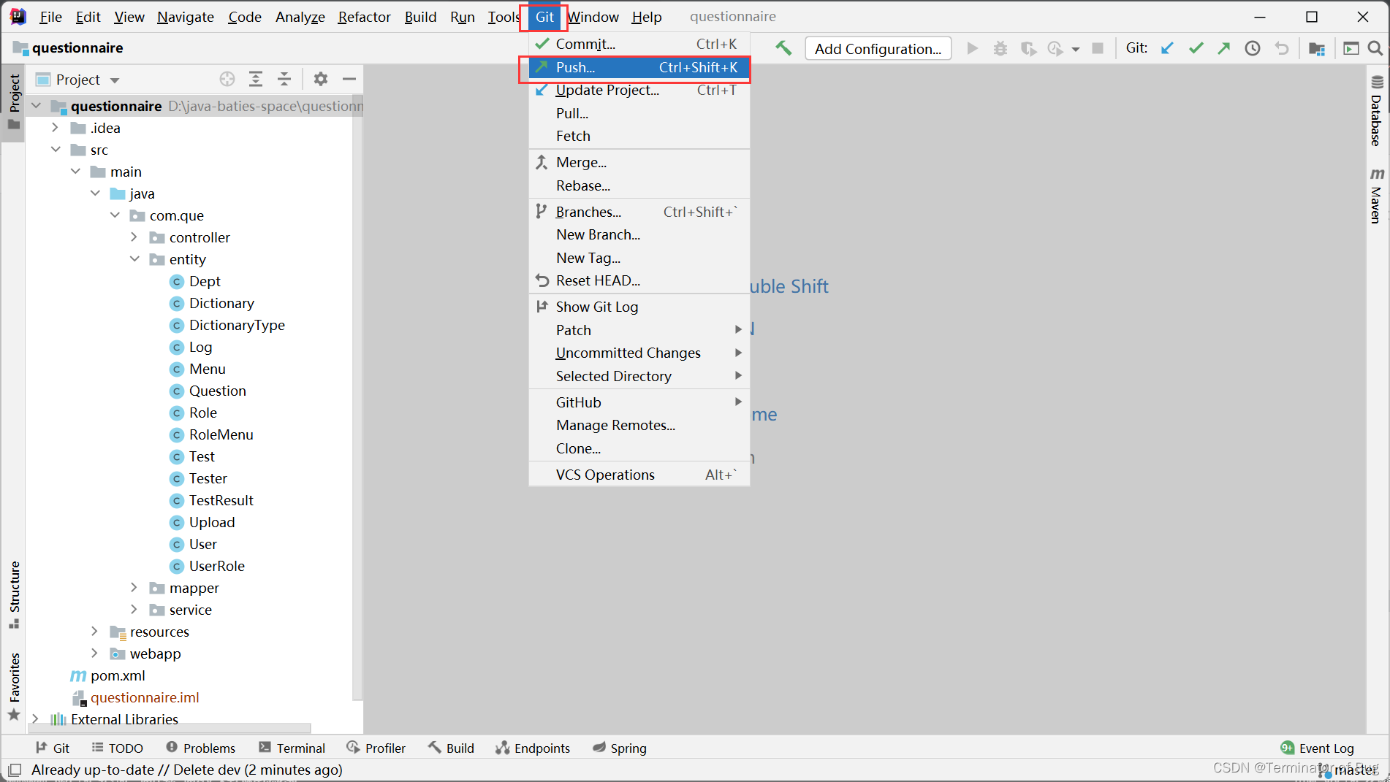Click the locate target icon in Project panel
The width and height of the screenshot is (1390, 782).
point(227,79)
